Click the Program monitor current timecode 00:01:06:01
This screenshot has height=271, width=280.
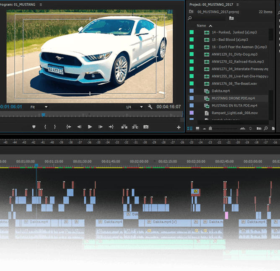point(11,107)
